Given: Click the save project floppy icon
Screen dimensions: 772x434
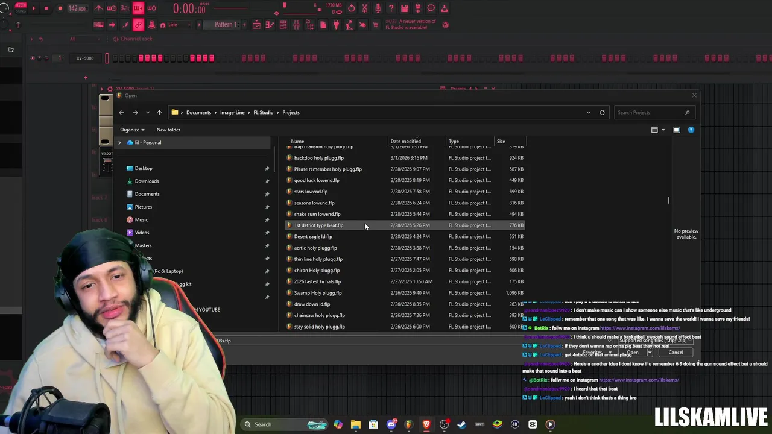Looking at the screenshot, I should click(x=405, y=8).
